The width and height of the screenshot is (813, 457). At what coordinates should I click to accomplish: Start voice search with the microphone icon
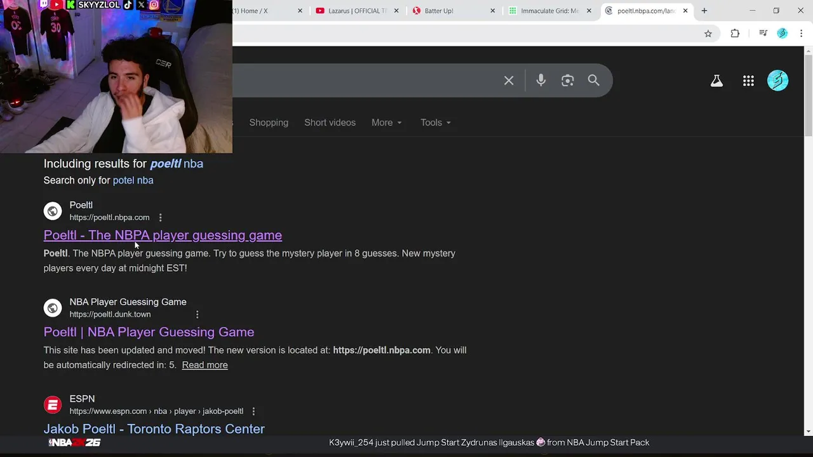[x=541, y=81]
